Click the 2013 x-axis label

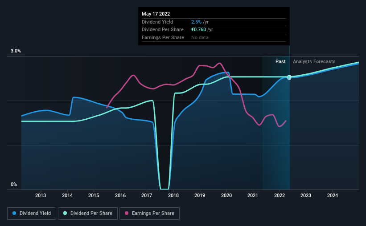(41, 195)
